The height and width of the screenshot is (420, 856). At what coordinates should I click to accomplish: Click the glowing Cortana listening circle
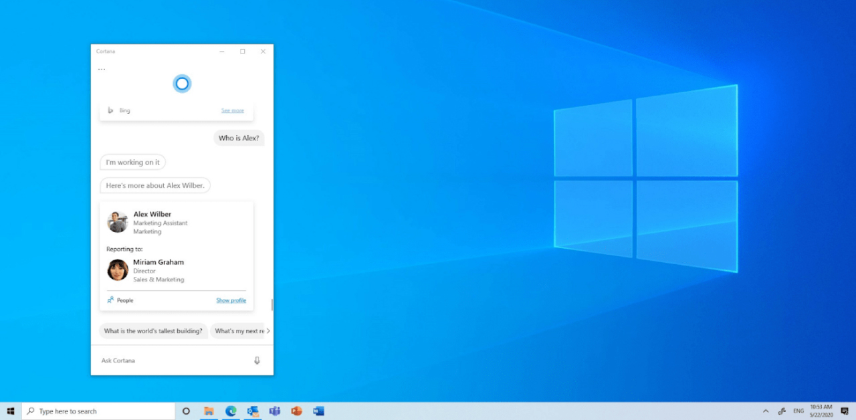[x=182, y=84]
